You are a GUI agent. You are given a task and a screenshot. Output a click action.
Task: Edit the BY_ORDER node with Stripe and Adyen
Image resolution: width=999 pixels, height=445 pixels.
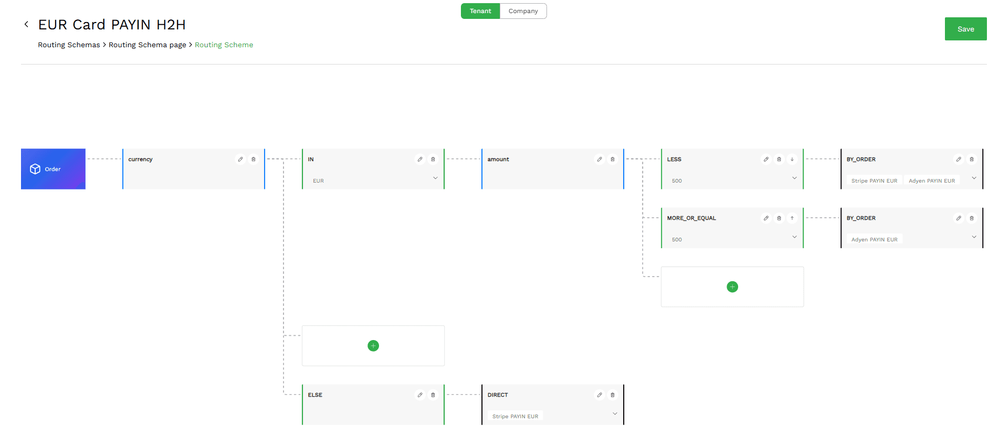(959, 159)
